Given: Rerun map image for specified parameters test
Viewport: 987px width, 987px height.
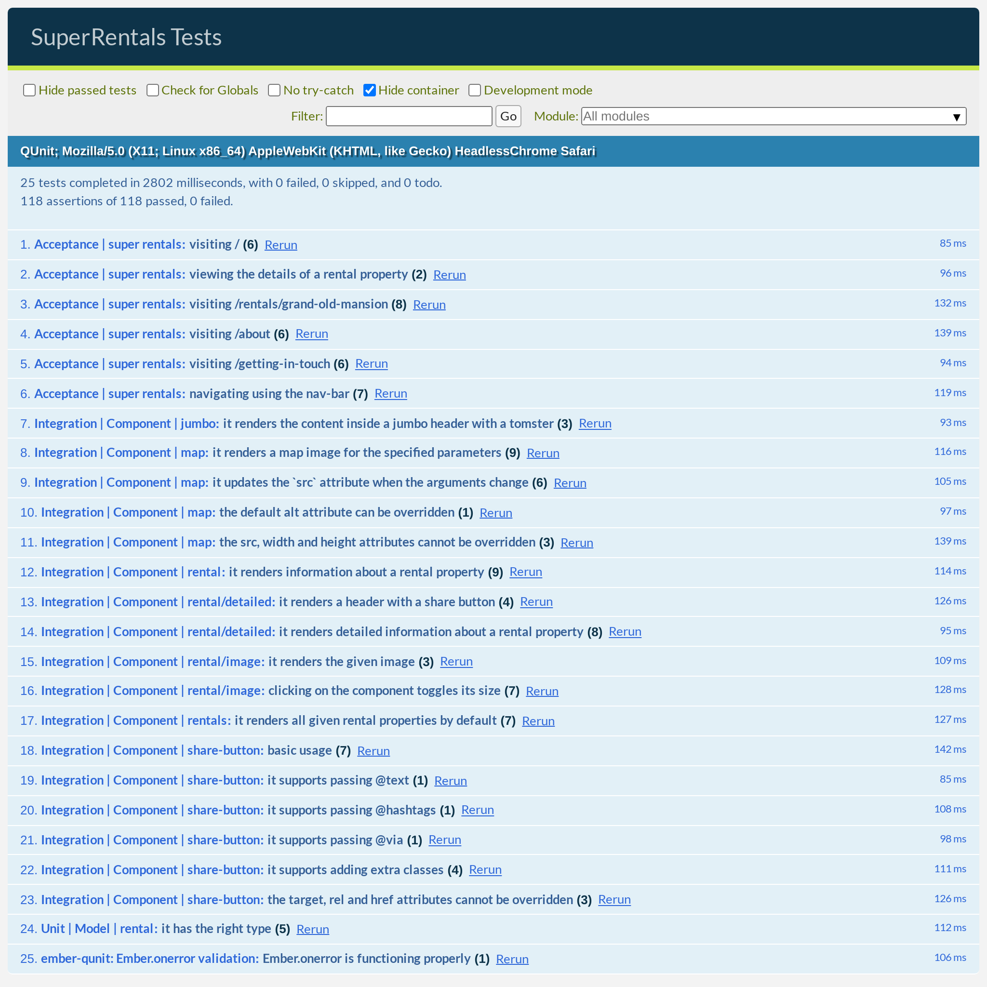Looking at the screenshot, I should coord(543,453).
